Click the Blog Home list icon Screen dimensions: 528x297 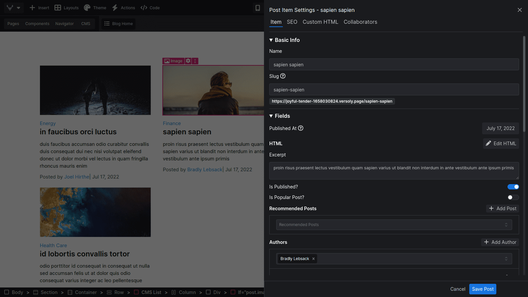click(x=107, y=23)
